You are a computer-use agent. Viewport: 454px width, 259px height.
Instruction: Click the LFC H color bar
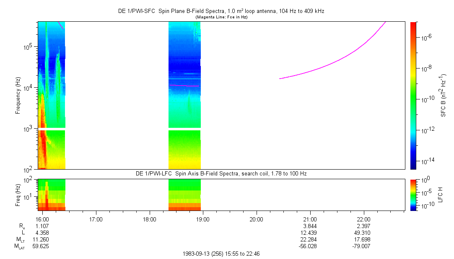(x=413, y=195)
